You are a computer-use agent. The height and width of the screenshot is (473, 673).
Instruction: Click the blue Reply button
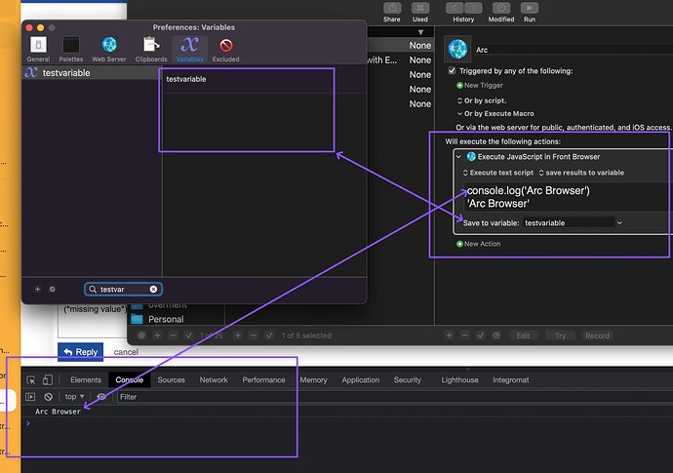point(80,351)
